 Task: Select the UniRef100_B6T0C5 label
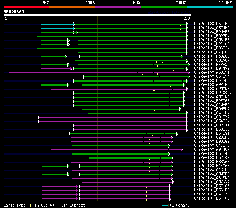tap(212, 186)
